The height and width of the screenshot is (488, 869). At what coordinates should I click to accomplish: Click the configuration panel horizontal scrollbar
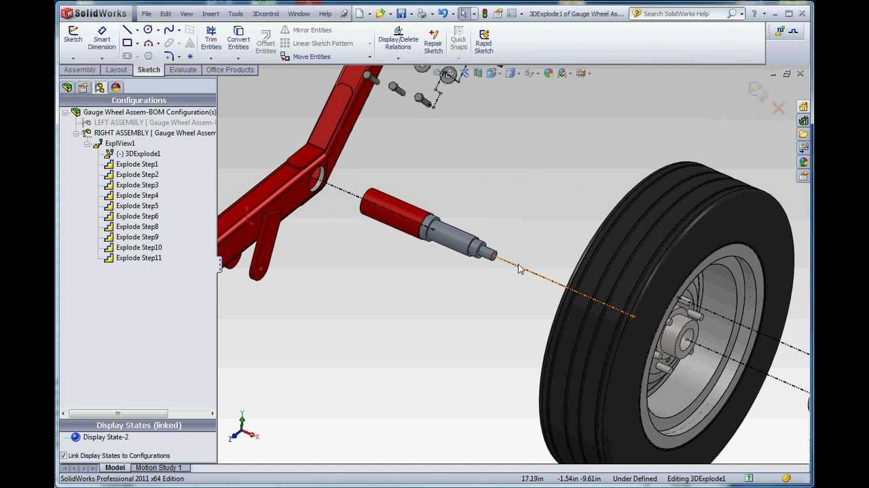point(118,413)
